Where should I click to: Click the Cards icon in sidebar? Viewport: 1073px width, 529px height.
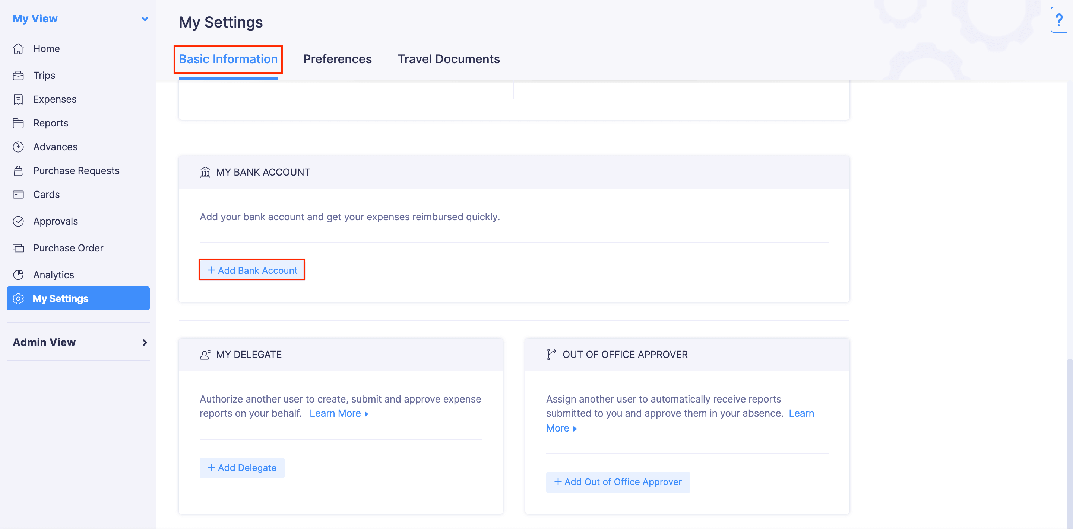click(x=18, y=194)
